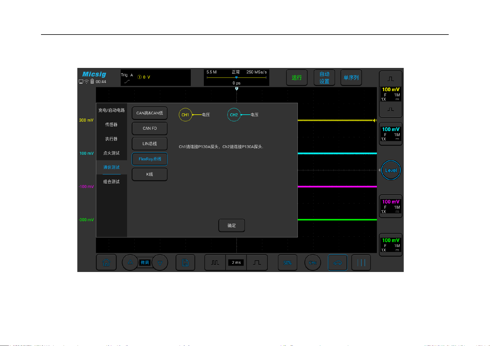Tap the Trig A trigger info box

click(156, 78)
